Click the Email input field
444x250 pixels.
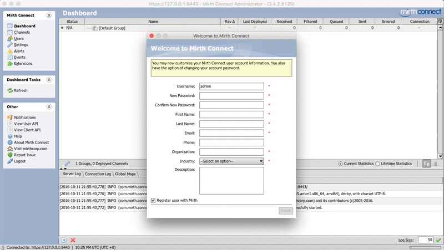click(231, 133)
